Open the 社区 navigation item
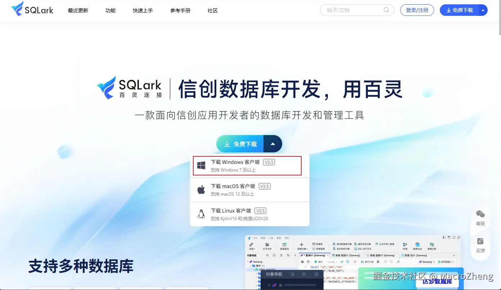 click(x=213, y=10)
